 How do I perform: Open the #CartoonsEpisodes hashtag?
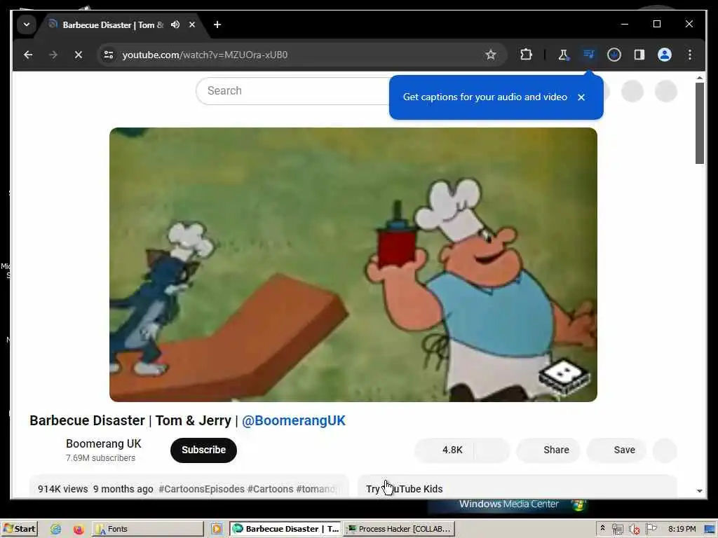[x=201, y=489]
